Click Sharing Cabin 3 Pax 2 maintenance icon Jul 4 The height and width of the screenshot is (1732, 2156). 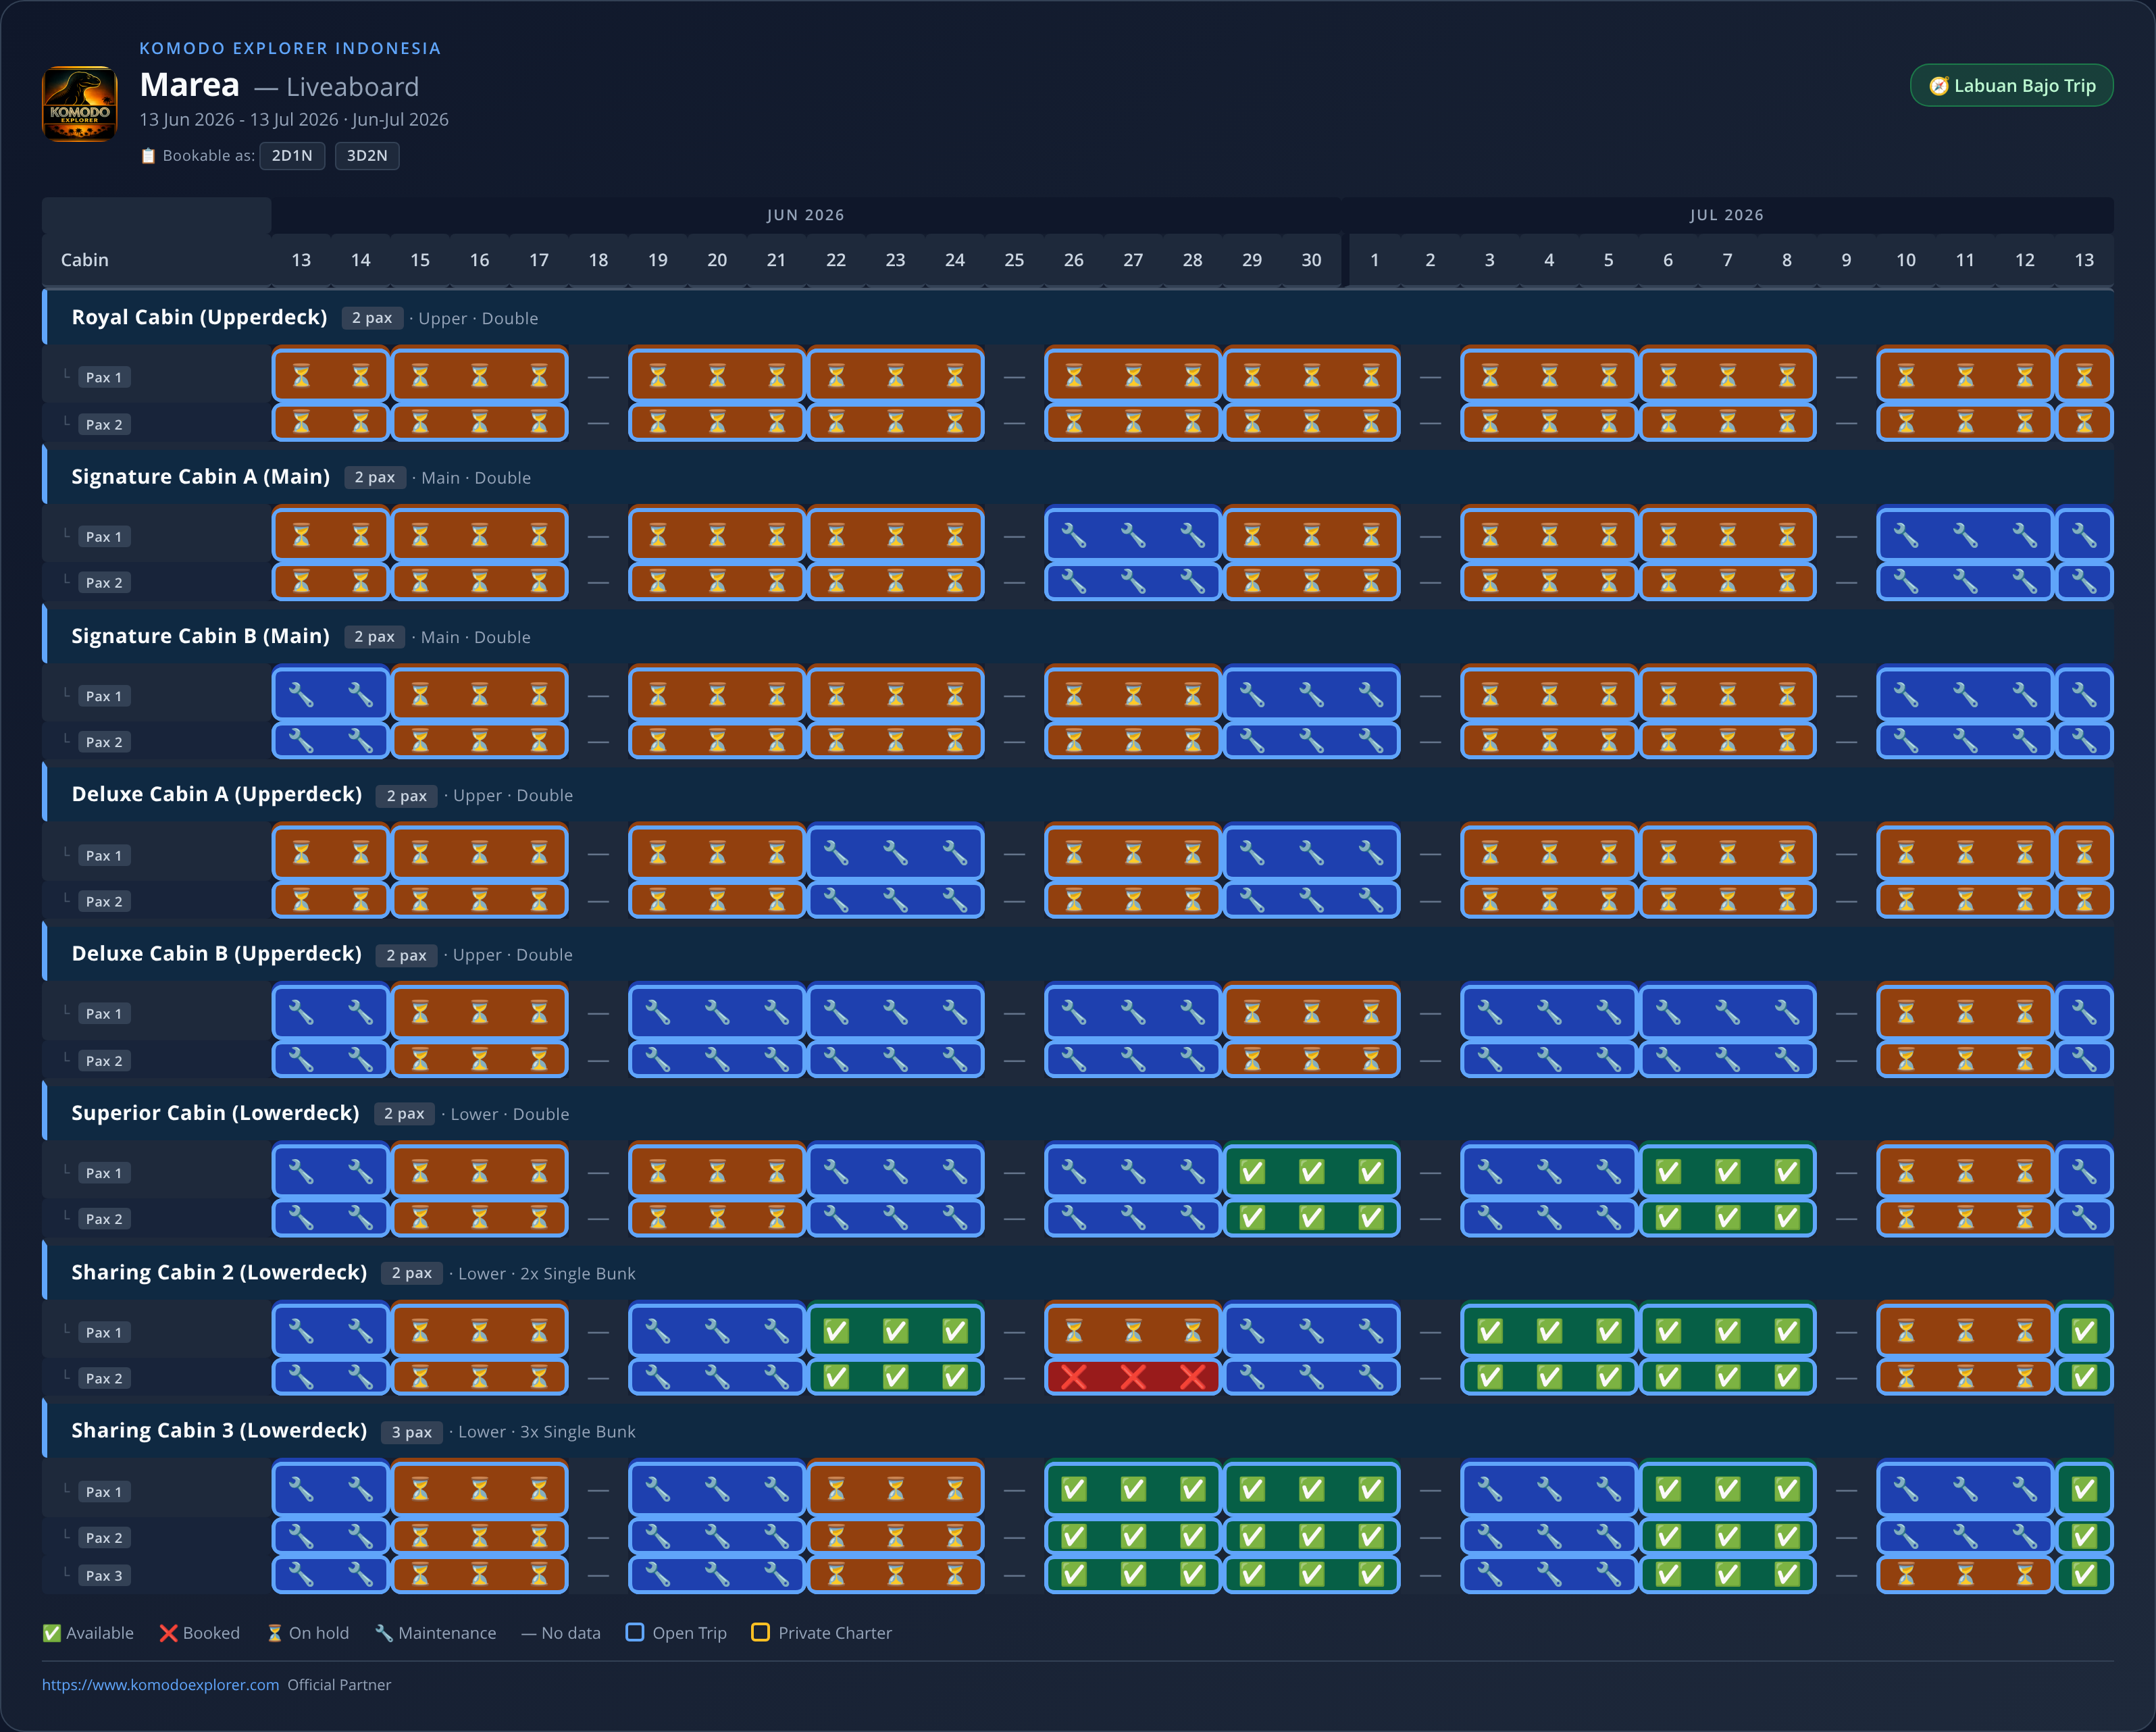[x=1549, y=1536]
